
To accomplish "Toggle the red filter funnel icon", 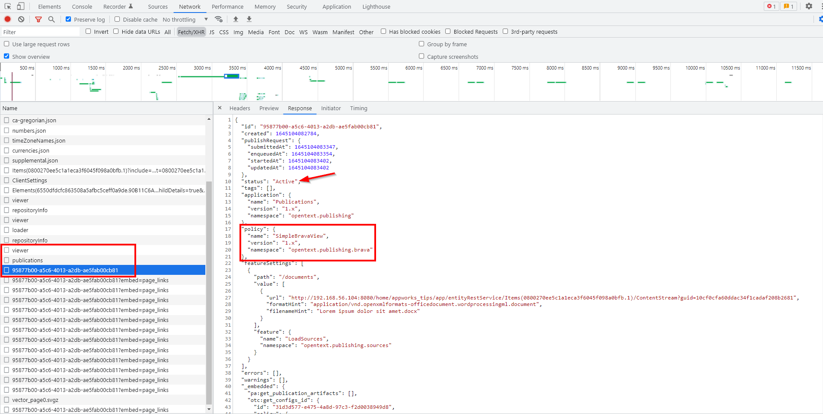I will [38, 19].
